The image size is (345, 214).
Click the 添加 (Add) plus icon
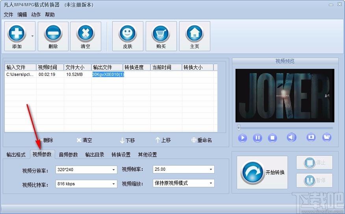point(17,33)
